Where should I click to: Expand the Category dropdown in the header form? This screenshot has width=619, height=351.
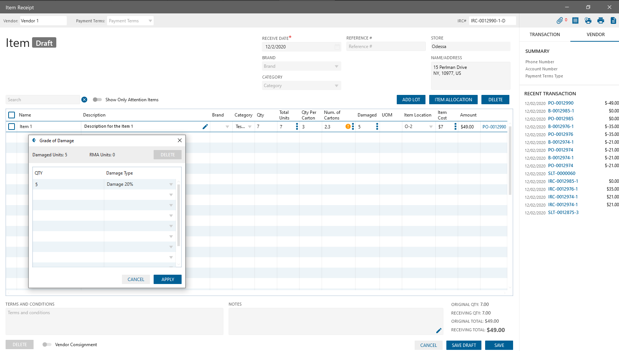pyautogui.click(x=336, y=86)
